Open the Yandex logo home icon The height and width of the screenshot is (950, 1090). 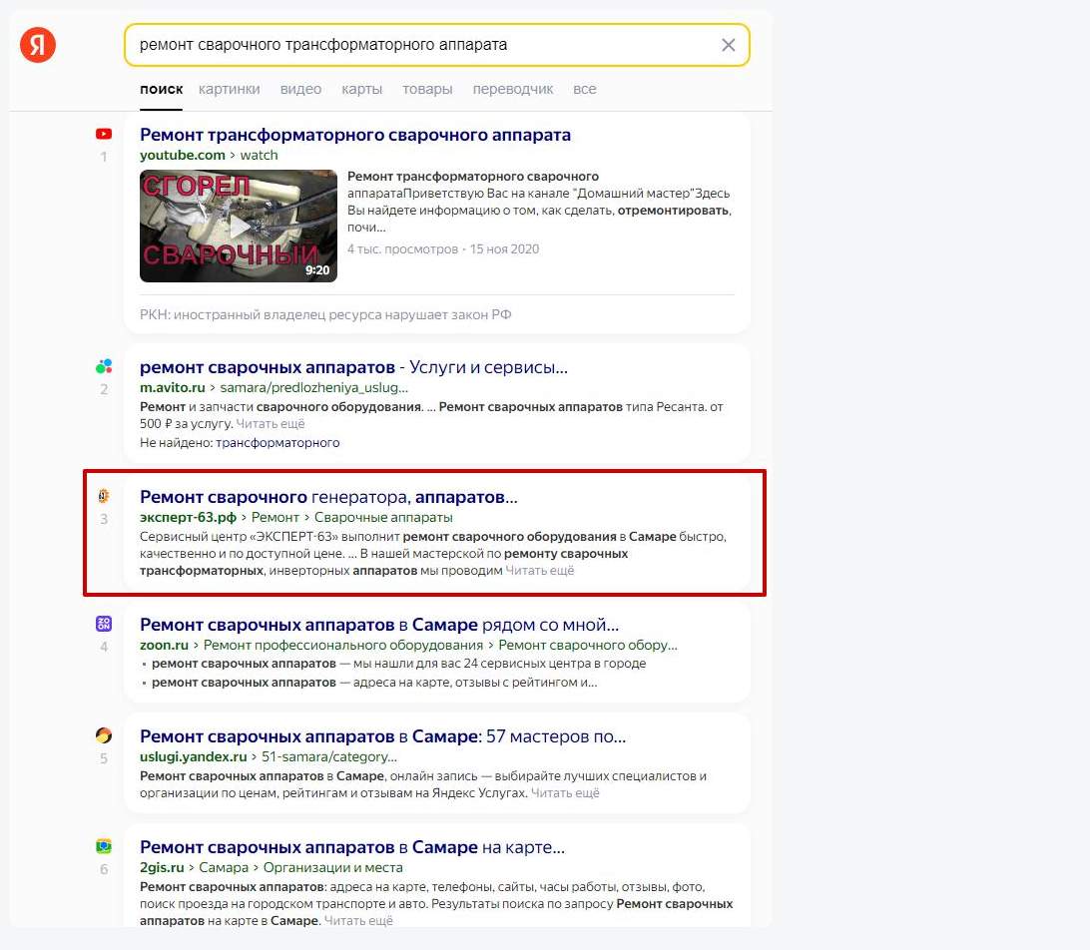pos(38,45)
